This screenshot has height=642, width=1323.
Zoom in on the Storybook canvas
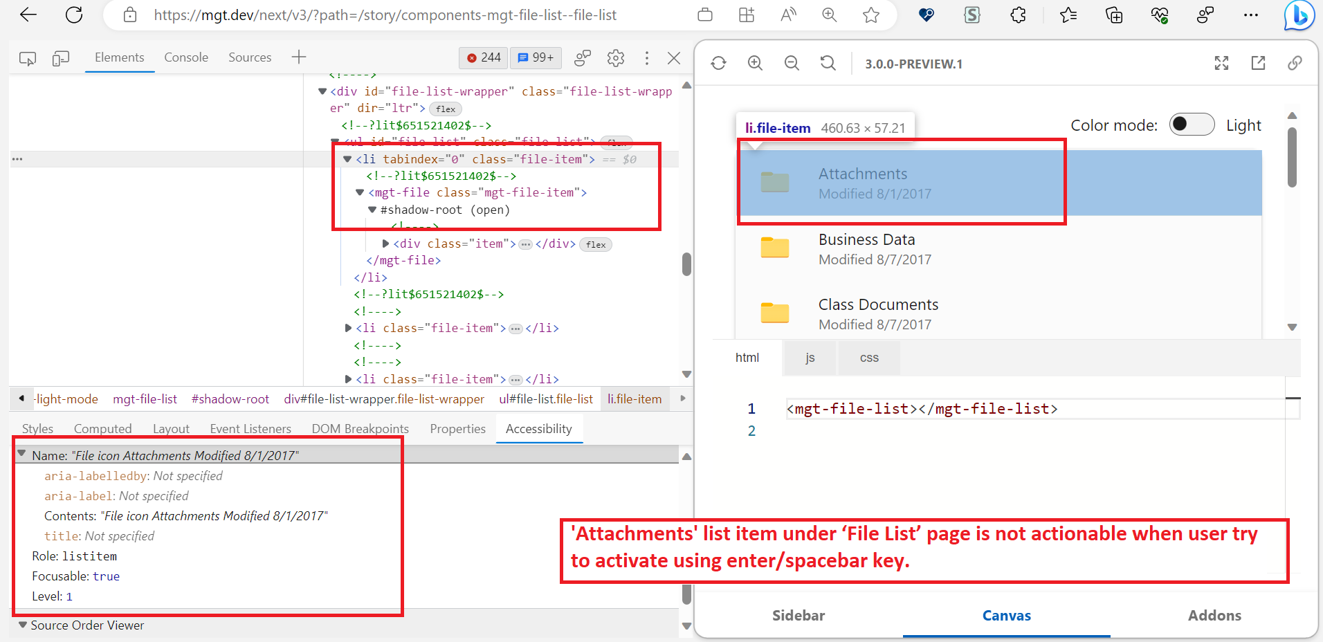[754, 63]
